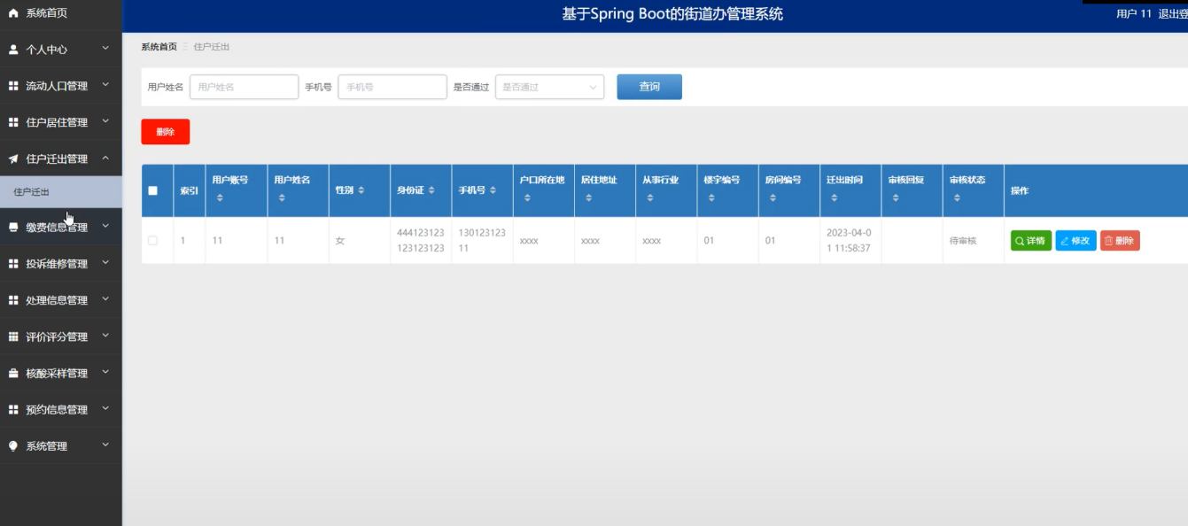This screenshot has height=526, width=1188.
Task: Click the red 删除 batch delete button
Action: pos(166,132)
